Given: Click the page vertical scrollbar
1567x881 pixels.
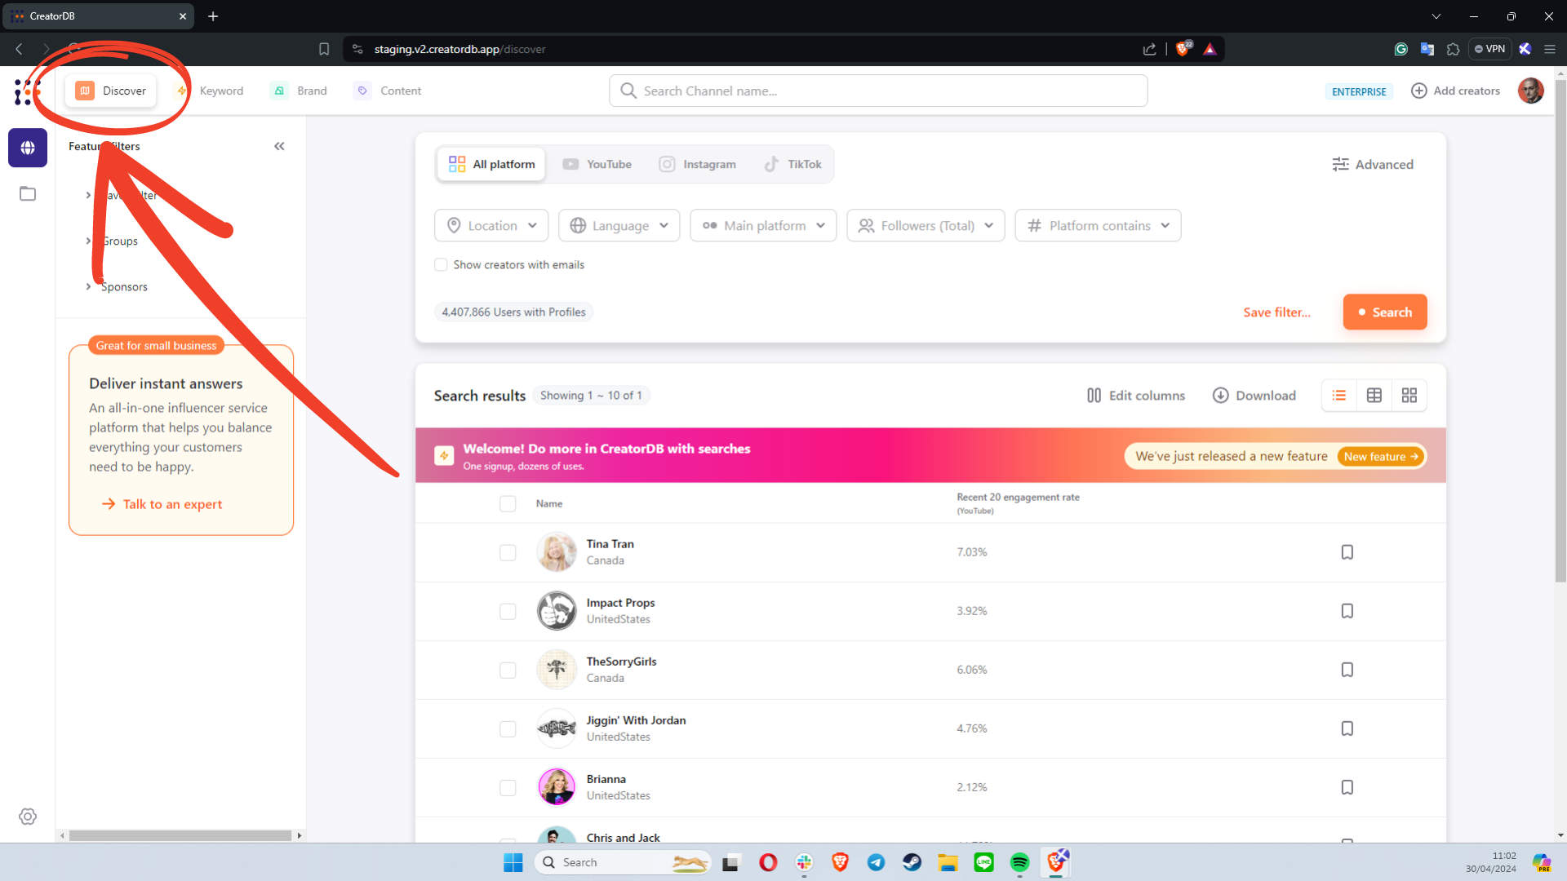Looking at the screenshot, I should pyautogui.click(x=1560, y=330).
